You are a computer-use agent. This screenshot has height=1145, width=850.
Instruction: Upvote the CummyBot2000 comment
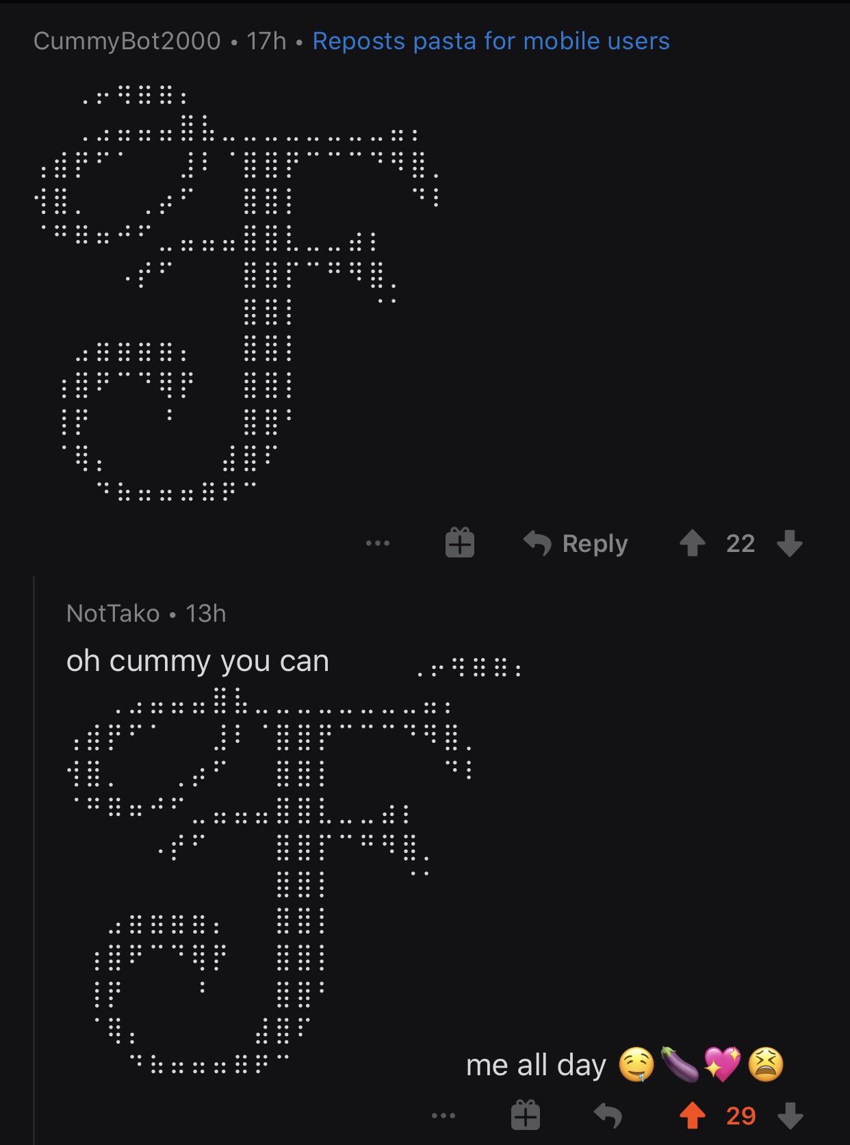(x=692, y=544)
